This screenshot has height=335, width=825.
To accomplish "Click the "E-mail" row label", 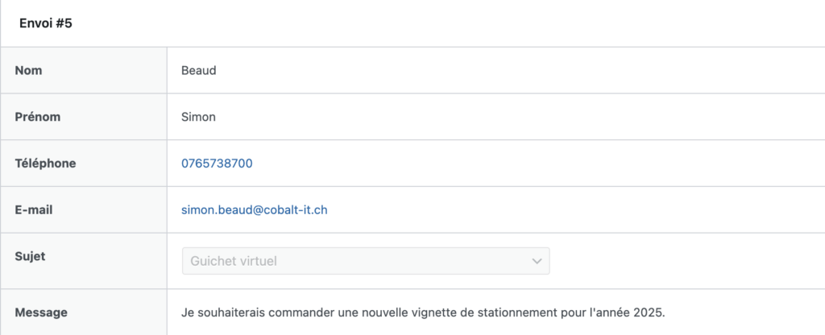I will tap(35, 210).
